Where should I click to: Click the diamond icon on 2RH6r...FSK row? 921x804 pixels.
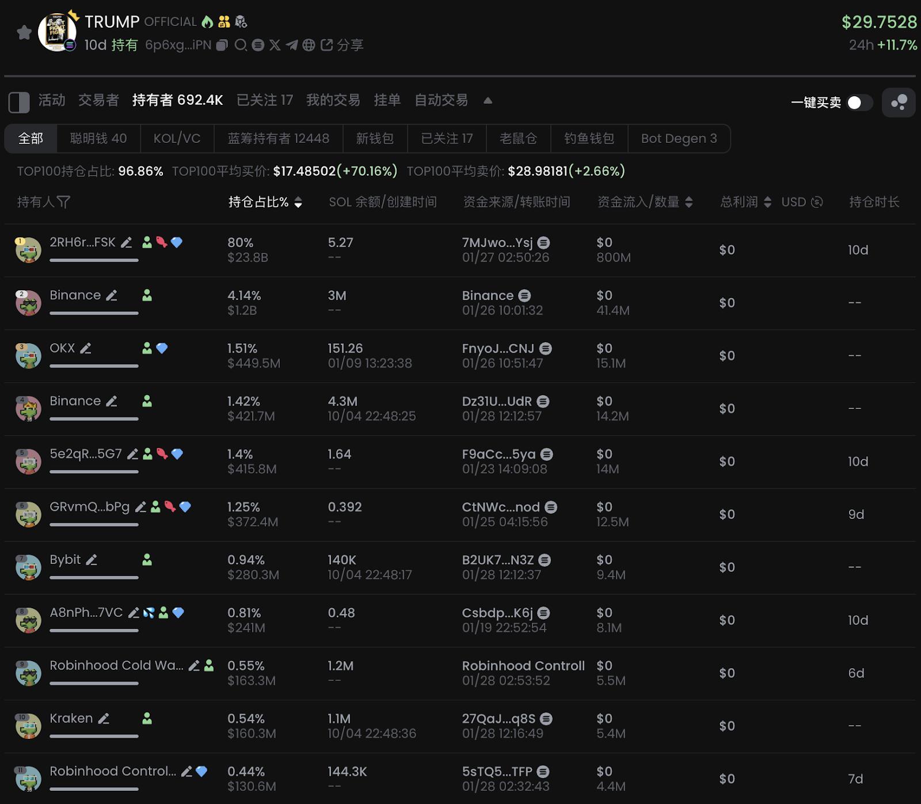coord(177,242)
